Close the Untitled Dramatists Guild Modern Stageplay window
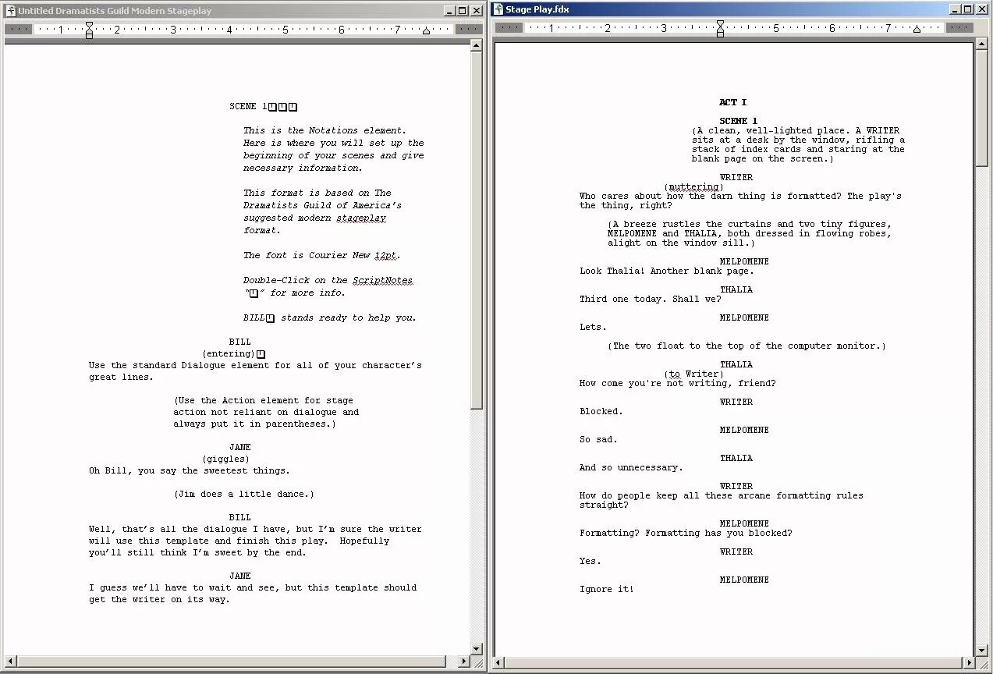This screenshot has width=993, height=674. coord(476,11)
